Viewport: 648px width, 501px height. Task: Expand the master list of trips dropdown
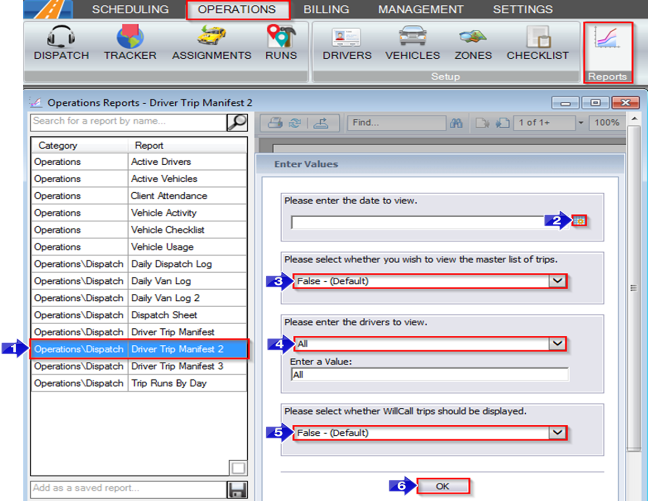(557, 281)
